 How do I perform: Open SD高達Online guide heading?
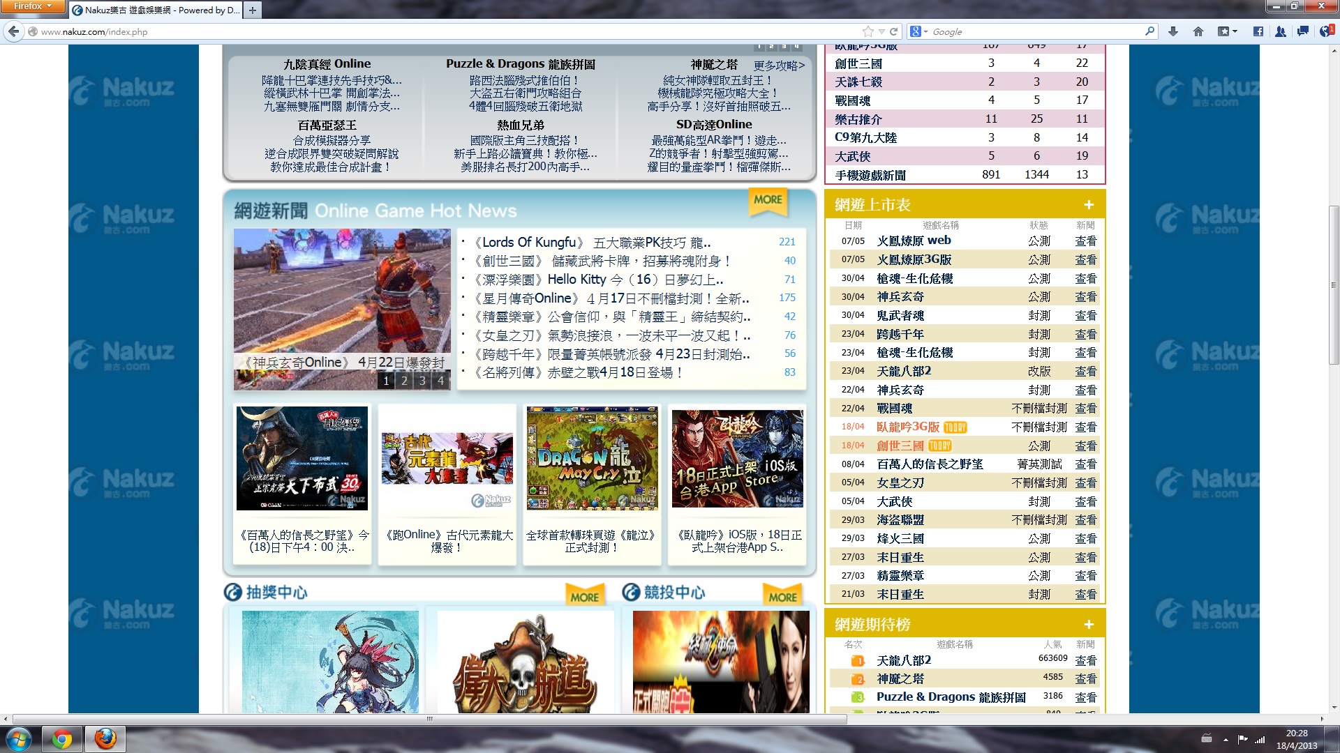point(714,125)
